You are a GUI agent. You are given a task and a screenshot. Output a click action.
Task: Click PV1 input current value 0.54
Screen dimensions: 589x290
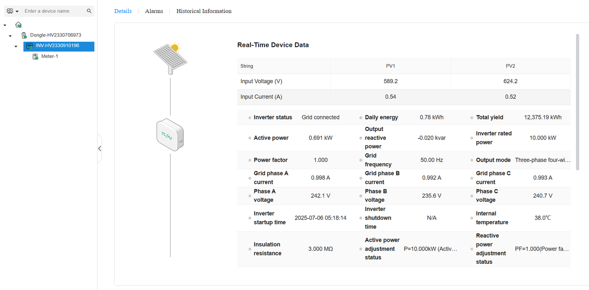coord(390,97)
